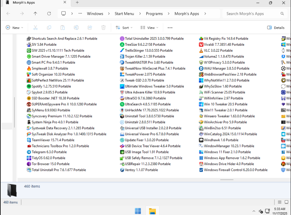The height and width of the screenshot is (215, 291).
Task: Click the VLC 3.0.22 Portable icon
Action: tap(201, 50)
